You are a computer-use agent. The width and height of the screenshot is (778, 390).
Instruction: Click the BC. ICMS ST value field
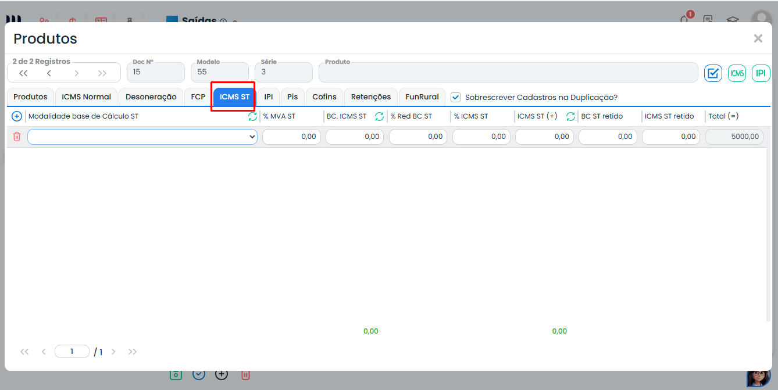355,137
